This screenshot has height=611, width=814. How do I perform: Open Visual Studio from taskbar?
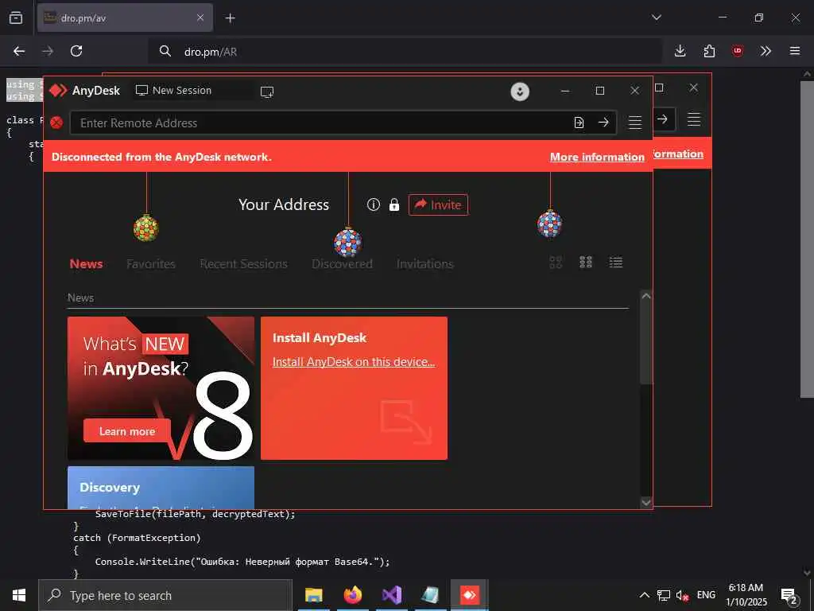pos(392,595)
